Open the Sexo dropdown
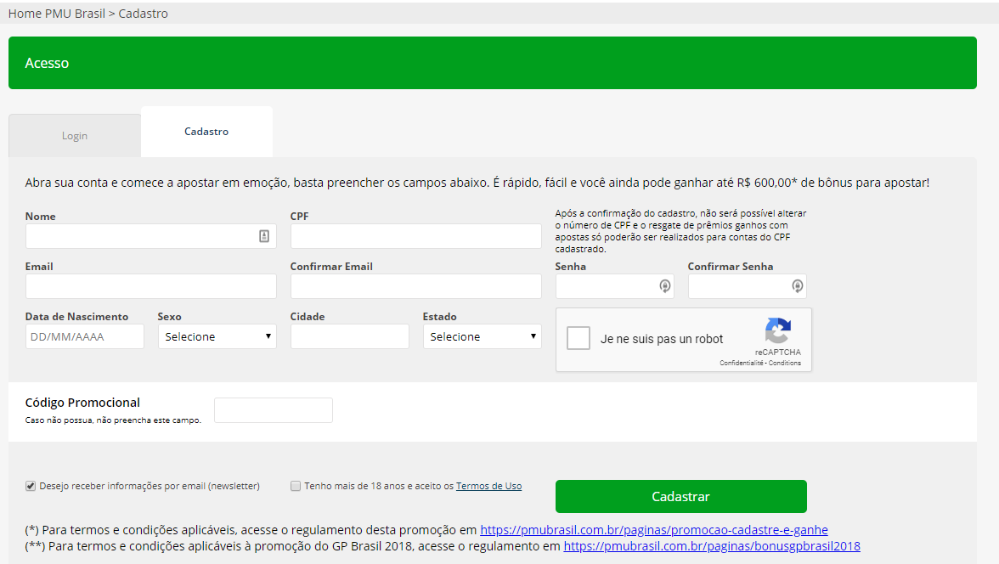This screenshot has width=999, height=564. (x=217, y=336)
